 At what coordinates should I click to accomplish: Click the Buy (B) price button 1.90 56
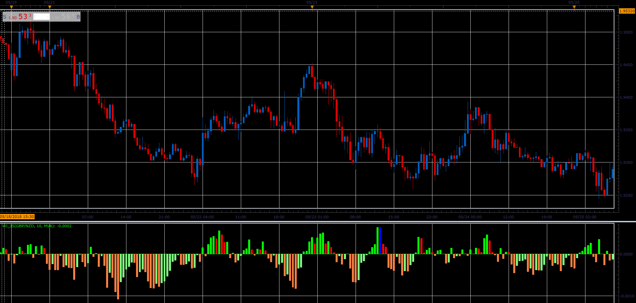[x=65, y=17]
